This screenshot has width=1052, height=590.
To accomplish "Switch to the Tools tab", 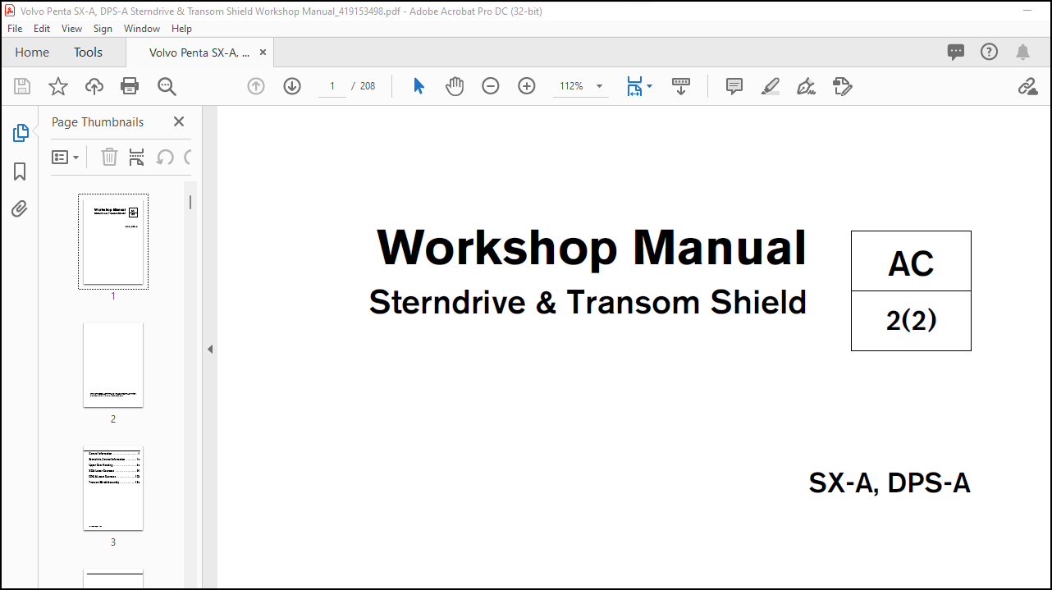I will click(89, 52).
